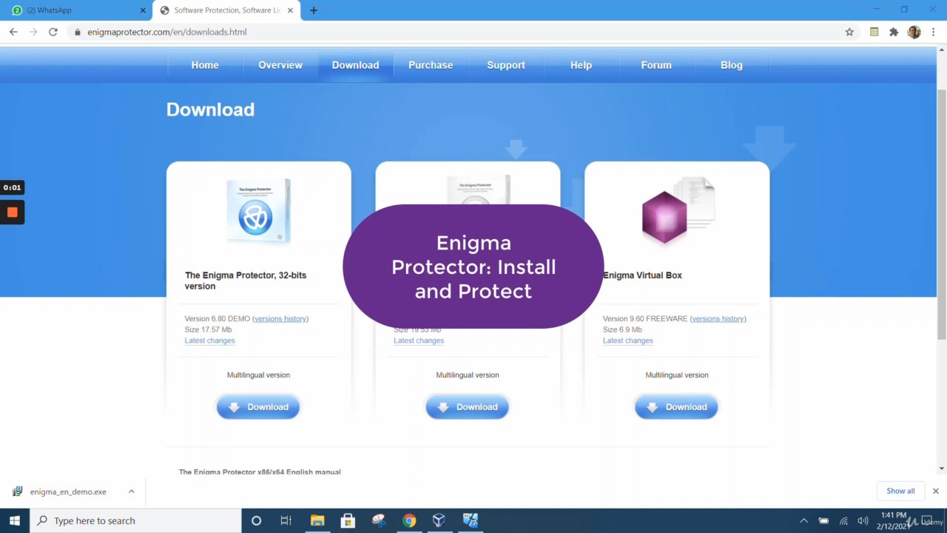Open the Help menu item

pos(581,65)
